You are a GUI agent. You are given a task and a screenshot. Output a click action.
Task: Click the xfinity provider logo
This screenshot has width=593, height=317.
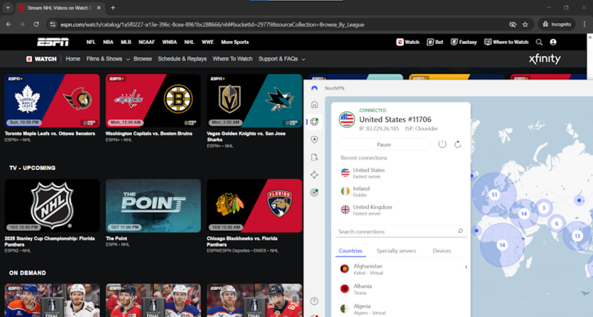pyautogui.click(x=545, y=59)
